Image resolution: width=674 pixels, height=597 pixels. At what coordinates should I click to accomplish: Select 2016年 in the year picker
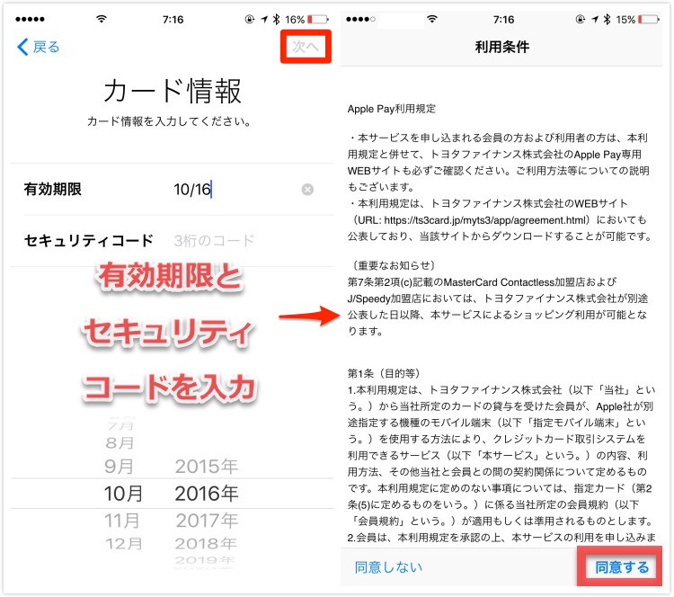click(x=207, y=494)
